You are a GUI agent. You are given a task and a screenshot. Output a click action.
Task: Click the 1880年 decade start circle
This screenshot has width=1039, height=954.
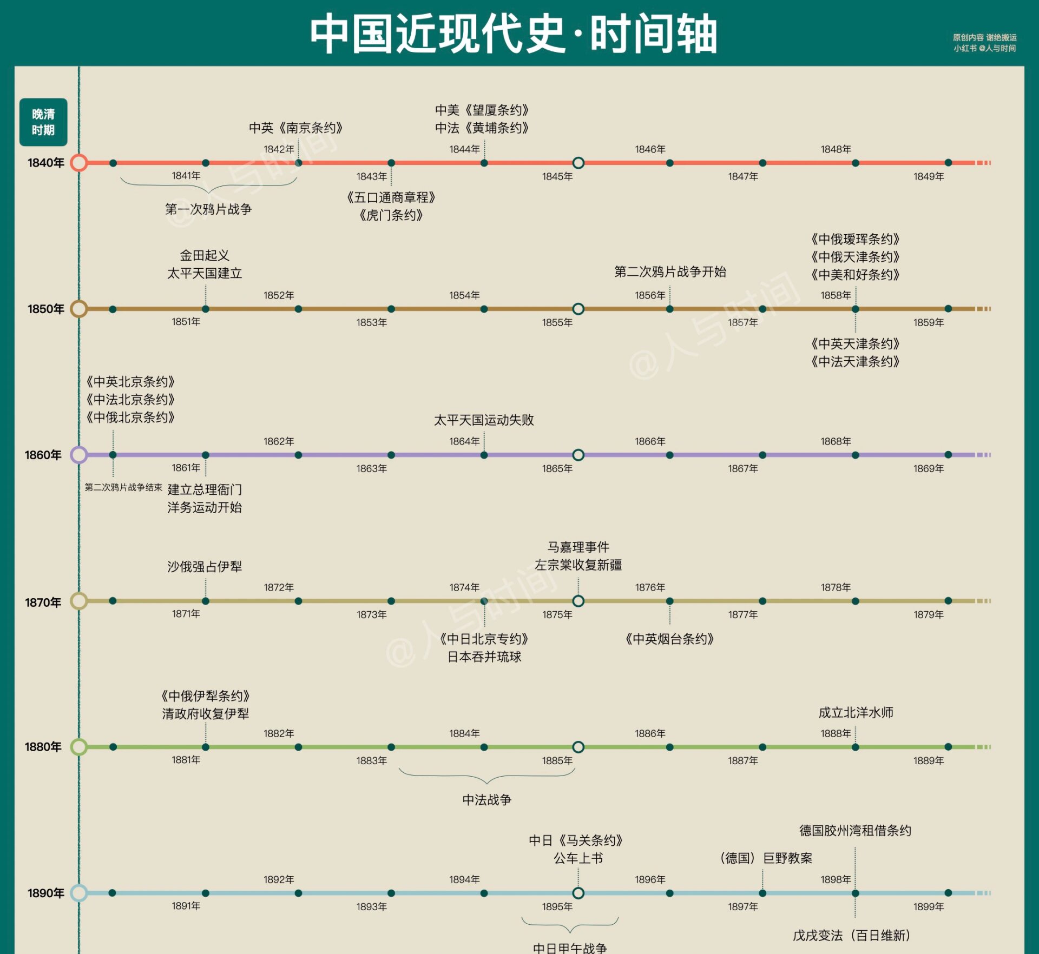click(x=79, y=747)
